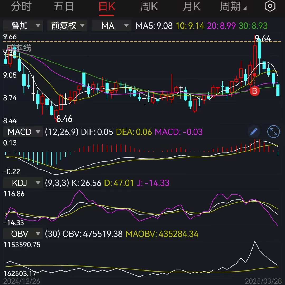Viewport: 285px width, 285px height.
Task: Click the pencil drawing tool icon
Action: pyautogui.click(x=254, y=132)
